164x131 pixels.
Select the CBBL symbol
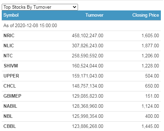click(x=10, y=126)
